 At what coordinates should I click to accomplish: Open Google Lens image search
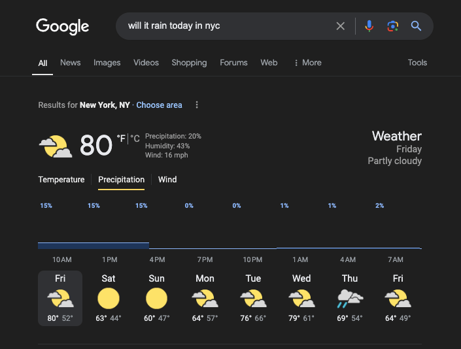(392, 26)
